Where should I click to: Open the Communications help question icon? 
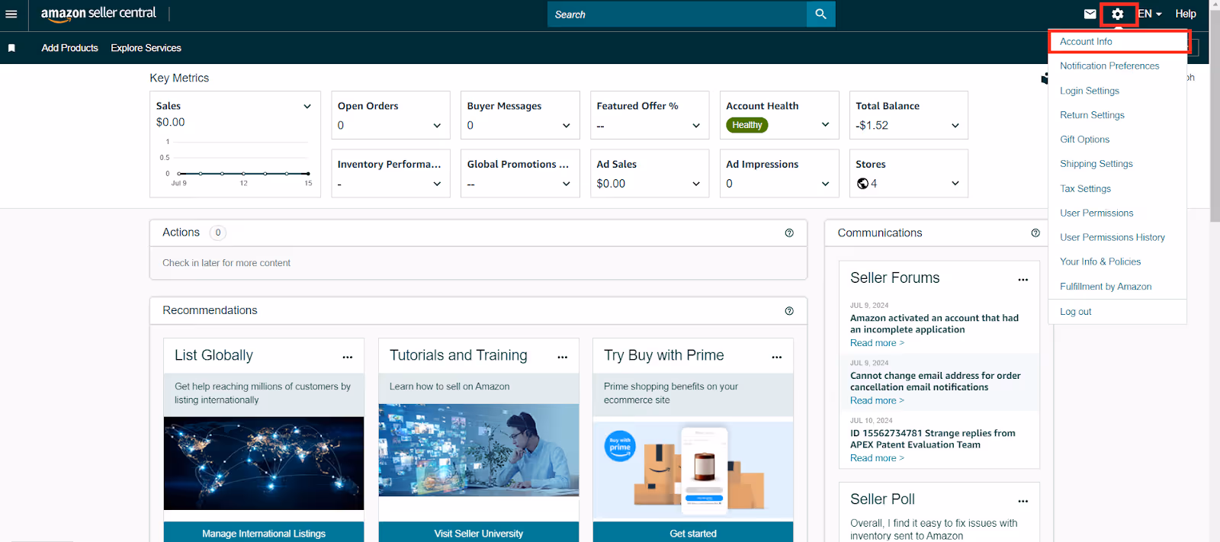click(1035, 233)
